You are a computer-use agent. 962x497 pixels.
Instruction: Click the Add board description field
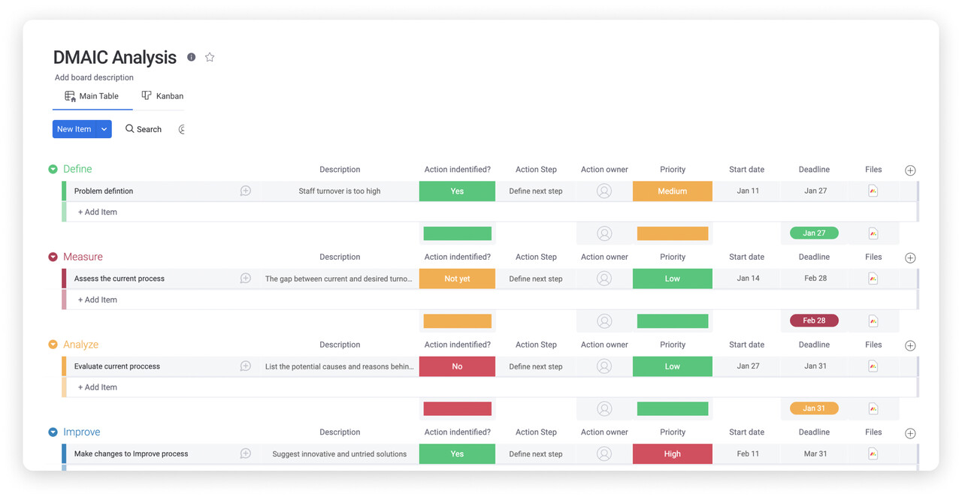[94, 77]
